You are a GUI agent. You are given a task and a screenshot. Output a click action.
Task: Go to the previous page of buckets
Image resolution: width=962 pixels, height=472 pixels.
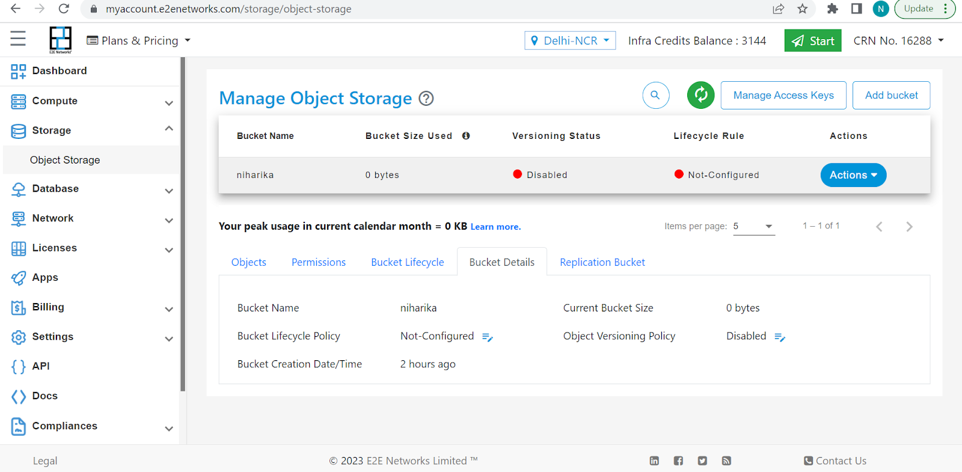click(x=879, y=227)
